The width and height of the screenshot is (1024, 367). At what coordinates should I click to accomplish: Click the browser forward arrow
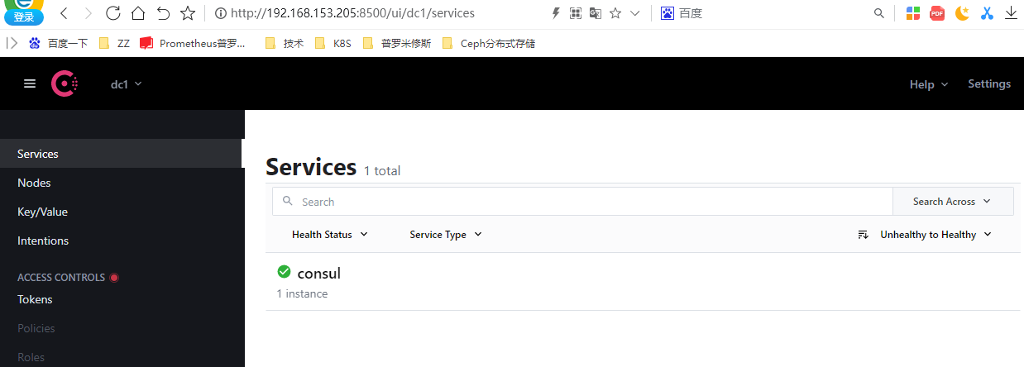[89, 13]
